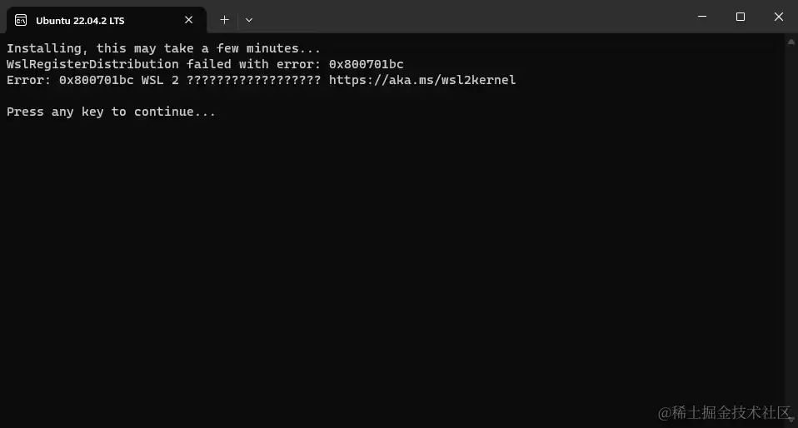Minimize the terminal window
This screenshot has height=428, width=798.
(702, 17)
